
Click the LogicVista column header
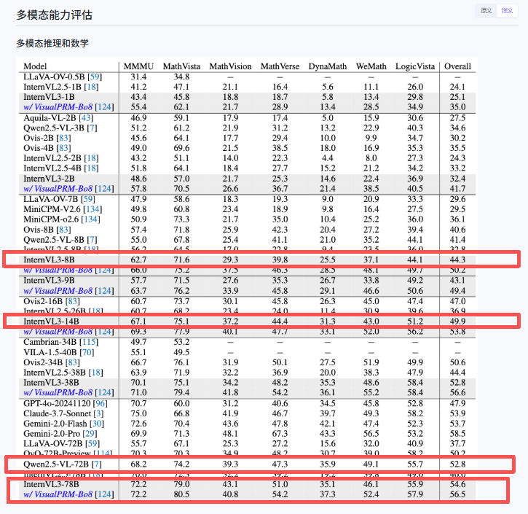click(415, 66)
